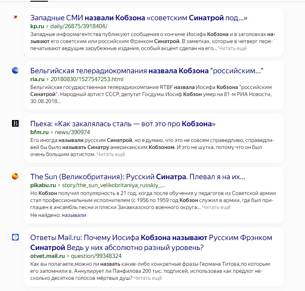The height and width of the screenshot is (291, 305).
Task: Expand 'Читать ещё' in kp.ru snippet
Action: pos(232,48)
